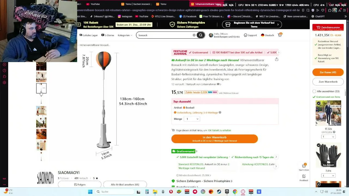Open Chrome from Windows taskbar

click(235, 192)
